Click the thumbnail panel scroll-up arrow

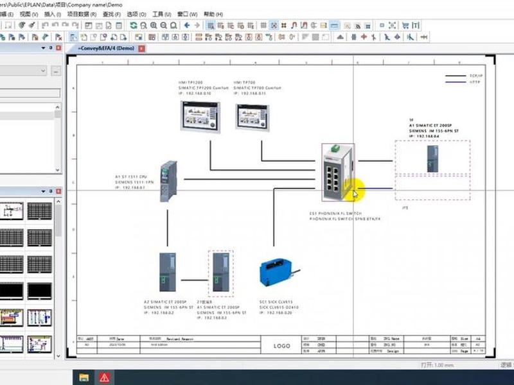58,201
